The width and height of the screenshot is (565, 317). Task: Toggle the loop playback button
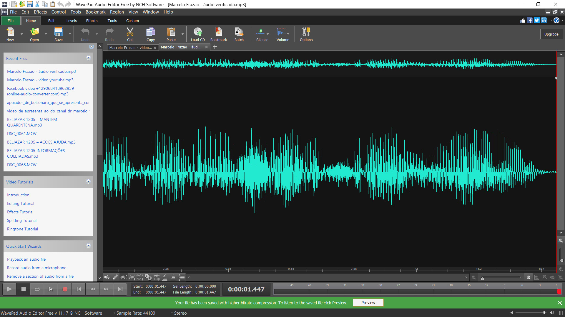pos(37,289)
